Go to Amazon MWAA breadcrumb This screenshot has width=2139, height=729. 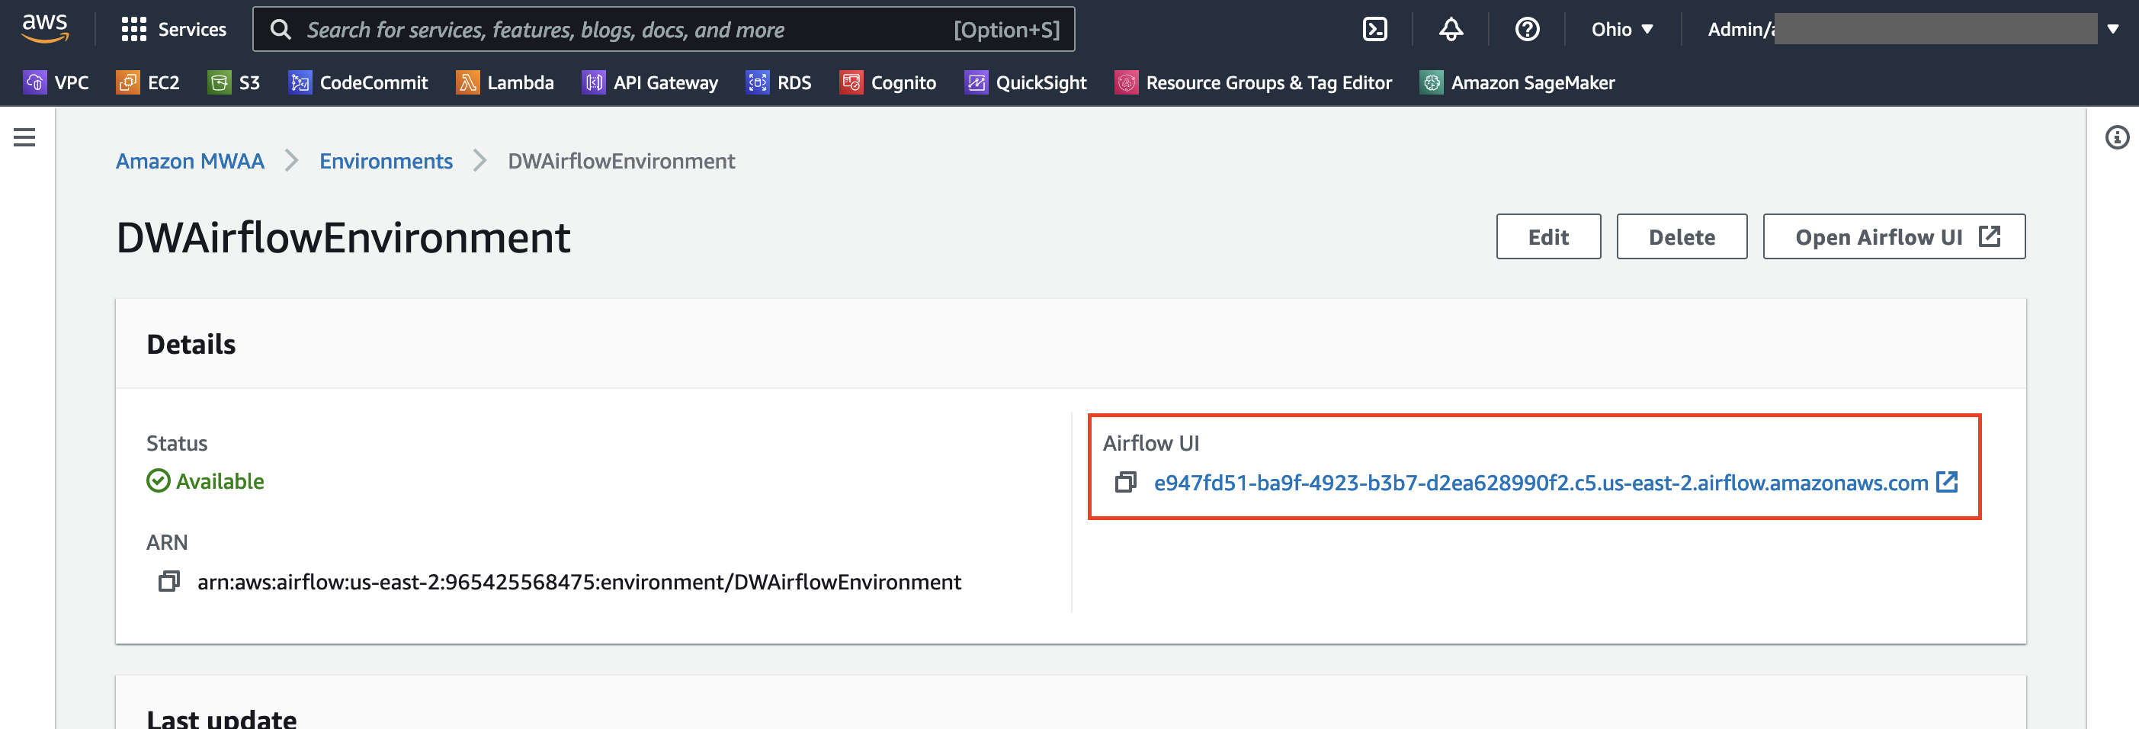[190, 160]
